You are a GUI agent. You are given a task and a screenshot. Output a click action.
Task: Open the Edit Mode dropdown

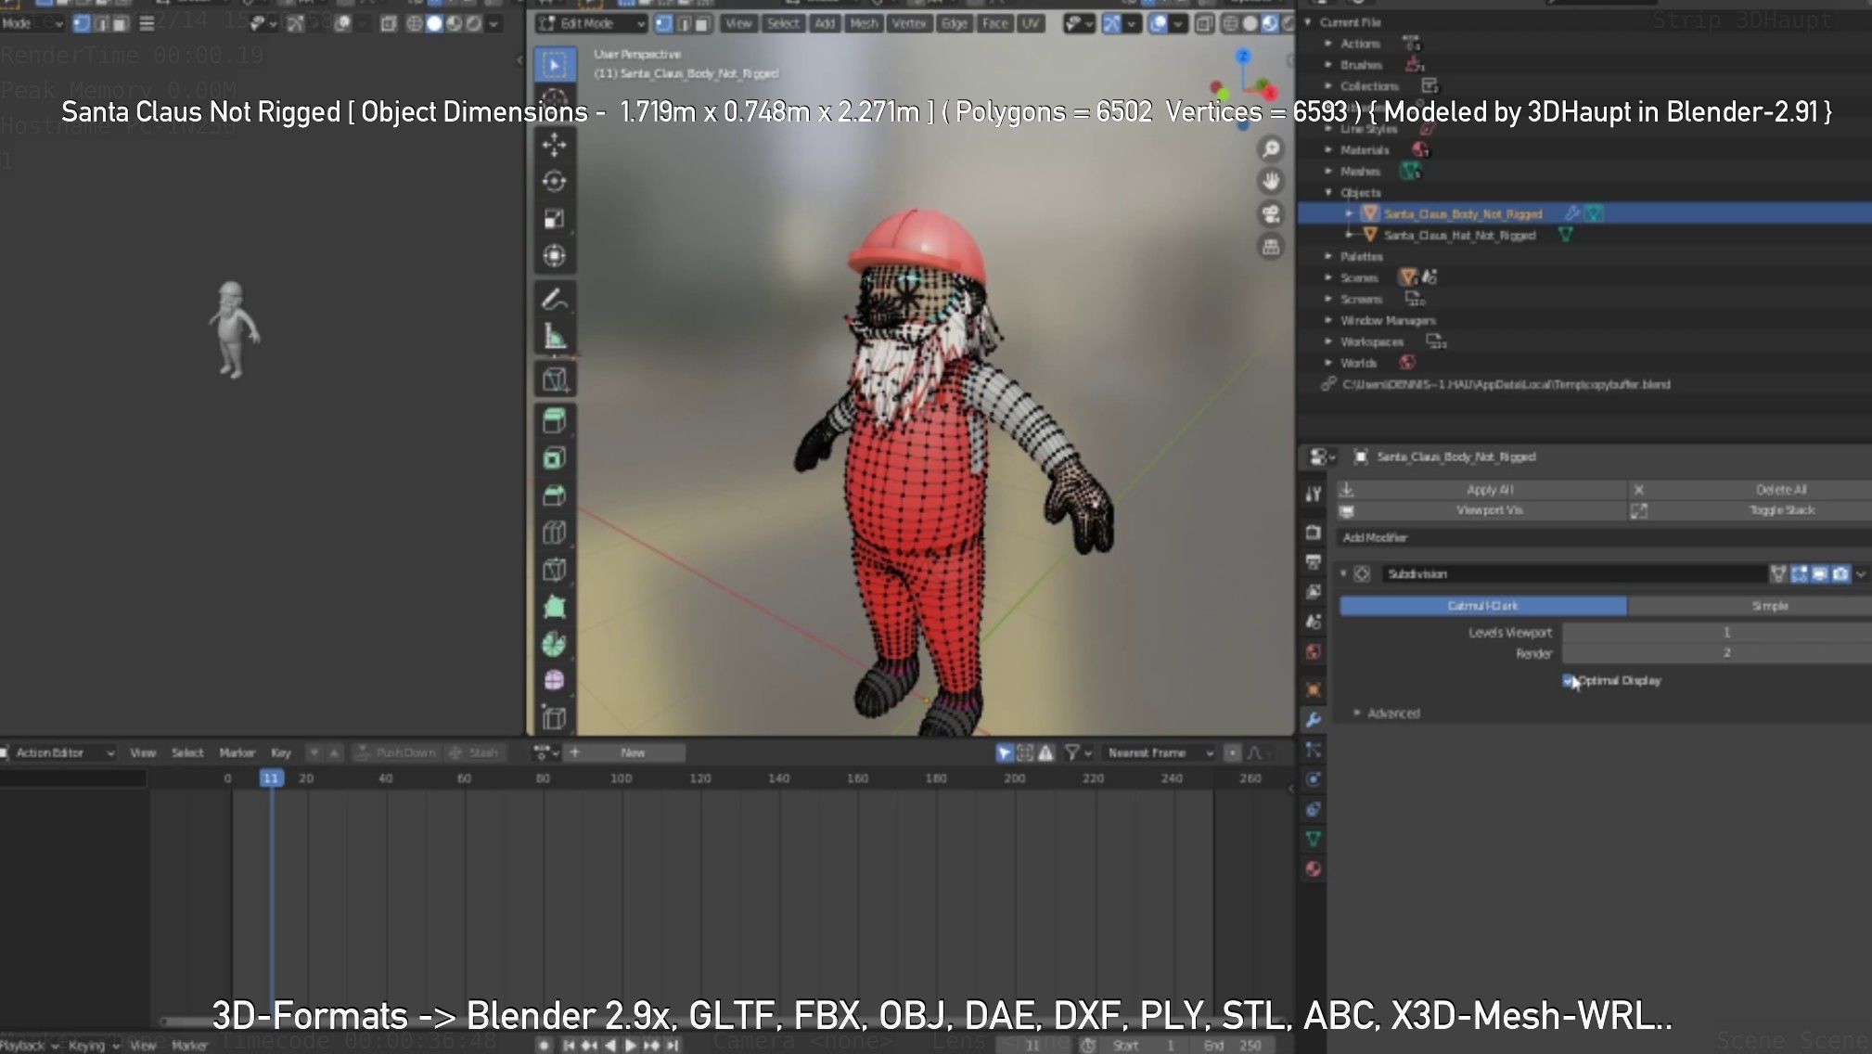click(x=592, y=23)
